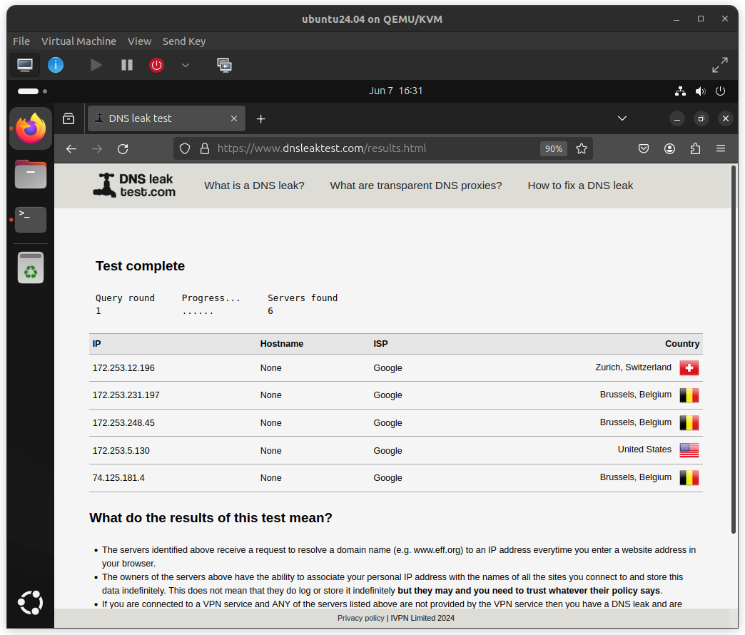Toggle VM fullscreen mode
The image size is (745, 635).
click(x=720, y=65)
